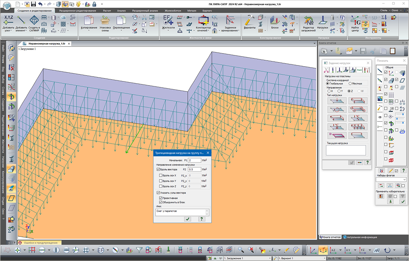
Task: Open Анализ ribbon tab
Action: [x=121, y=11]
